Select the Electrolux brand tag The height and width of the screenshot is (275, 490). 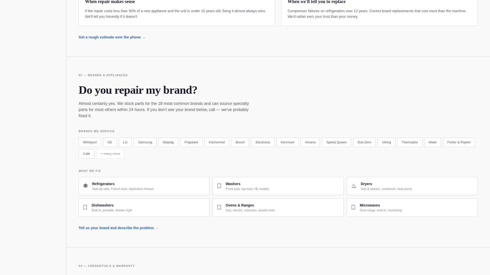[x=263, y=142]
